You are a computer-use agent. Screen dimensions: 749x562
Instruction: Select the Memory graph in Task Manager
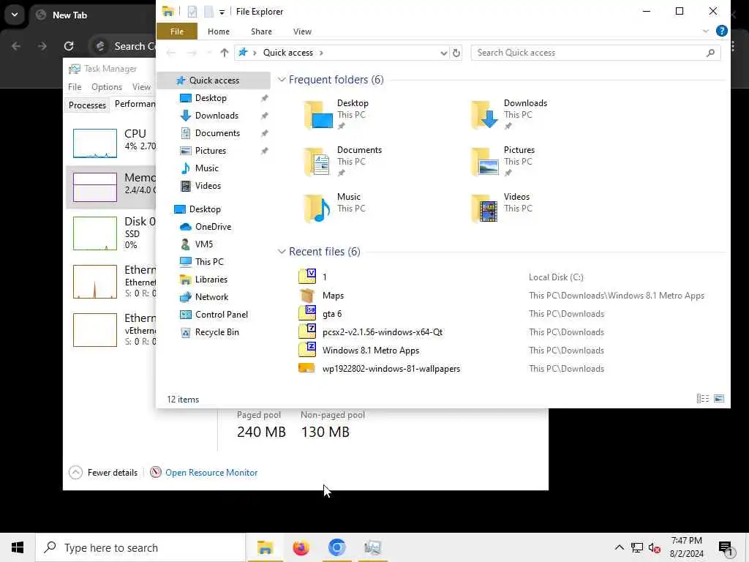click(x=95, y=187)
